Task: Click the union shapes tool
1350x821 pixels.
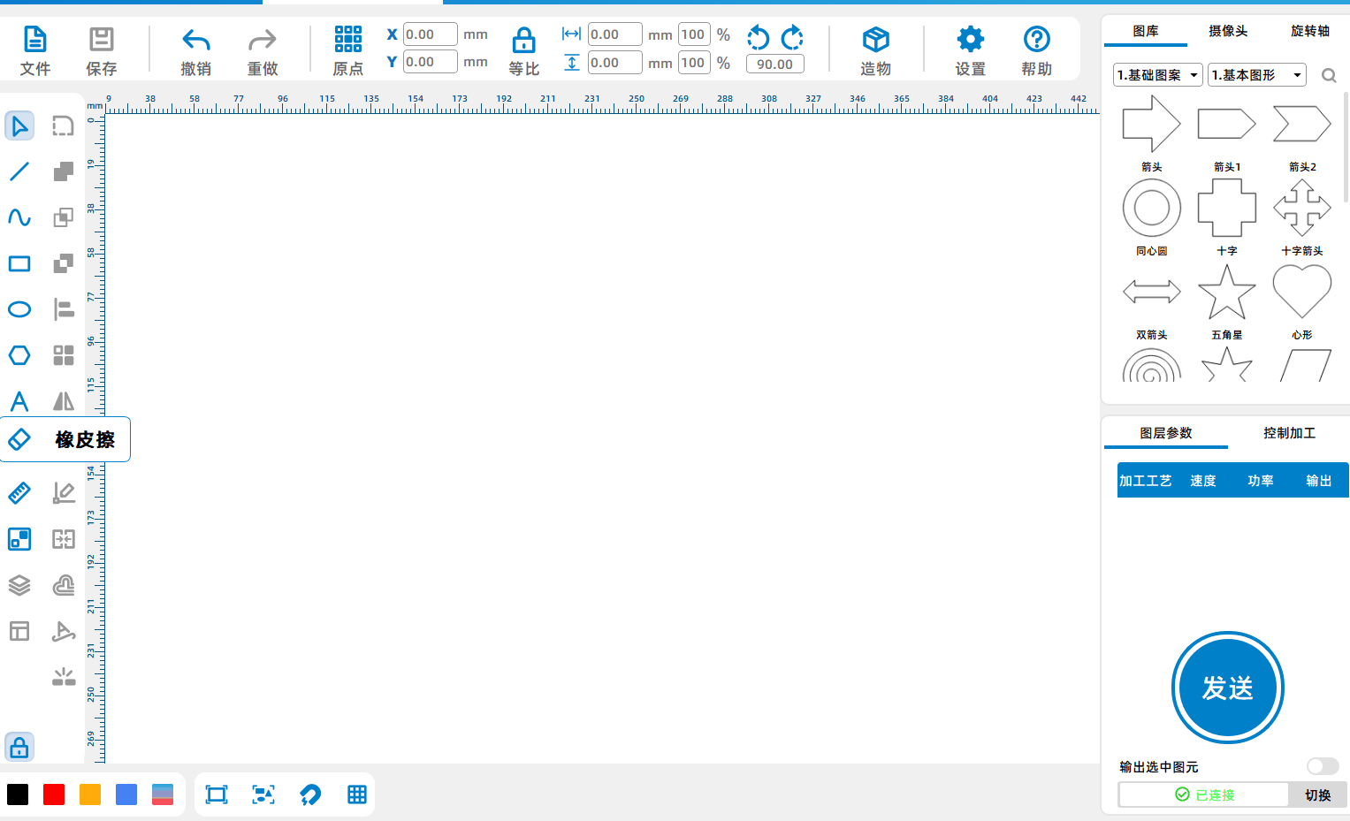Action: [64, 171]
